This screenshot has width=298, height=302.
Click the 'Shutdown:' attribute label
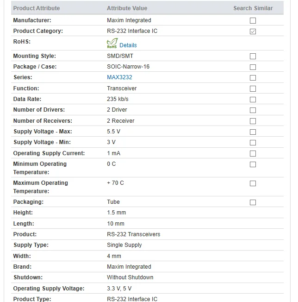[x=28, y=277]
